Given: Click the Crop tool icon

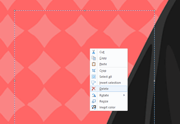Looking at the screenshot, I should pos(94,71).
